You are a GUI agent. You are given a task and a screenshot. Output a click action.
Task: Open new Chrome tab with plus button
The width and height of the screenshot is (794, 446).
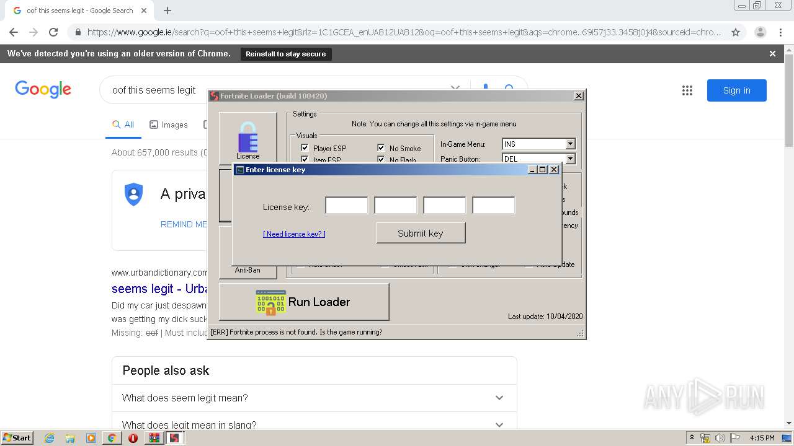click(x=167, y=11)
